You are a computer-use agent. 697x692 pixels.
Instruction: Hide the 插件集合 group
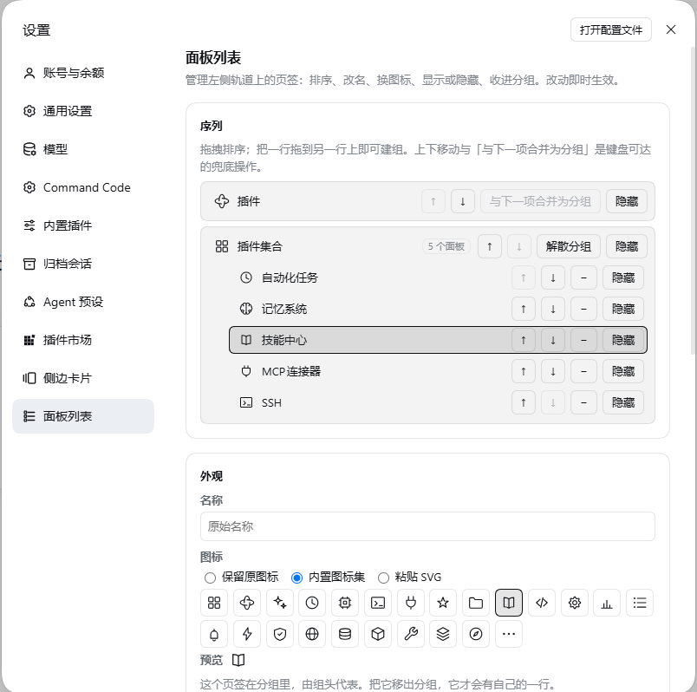click(626, 246)
